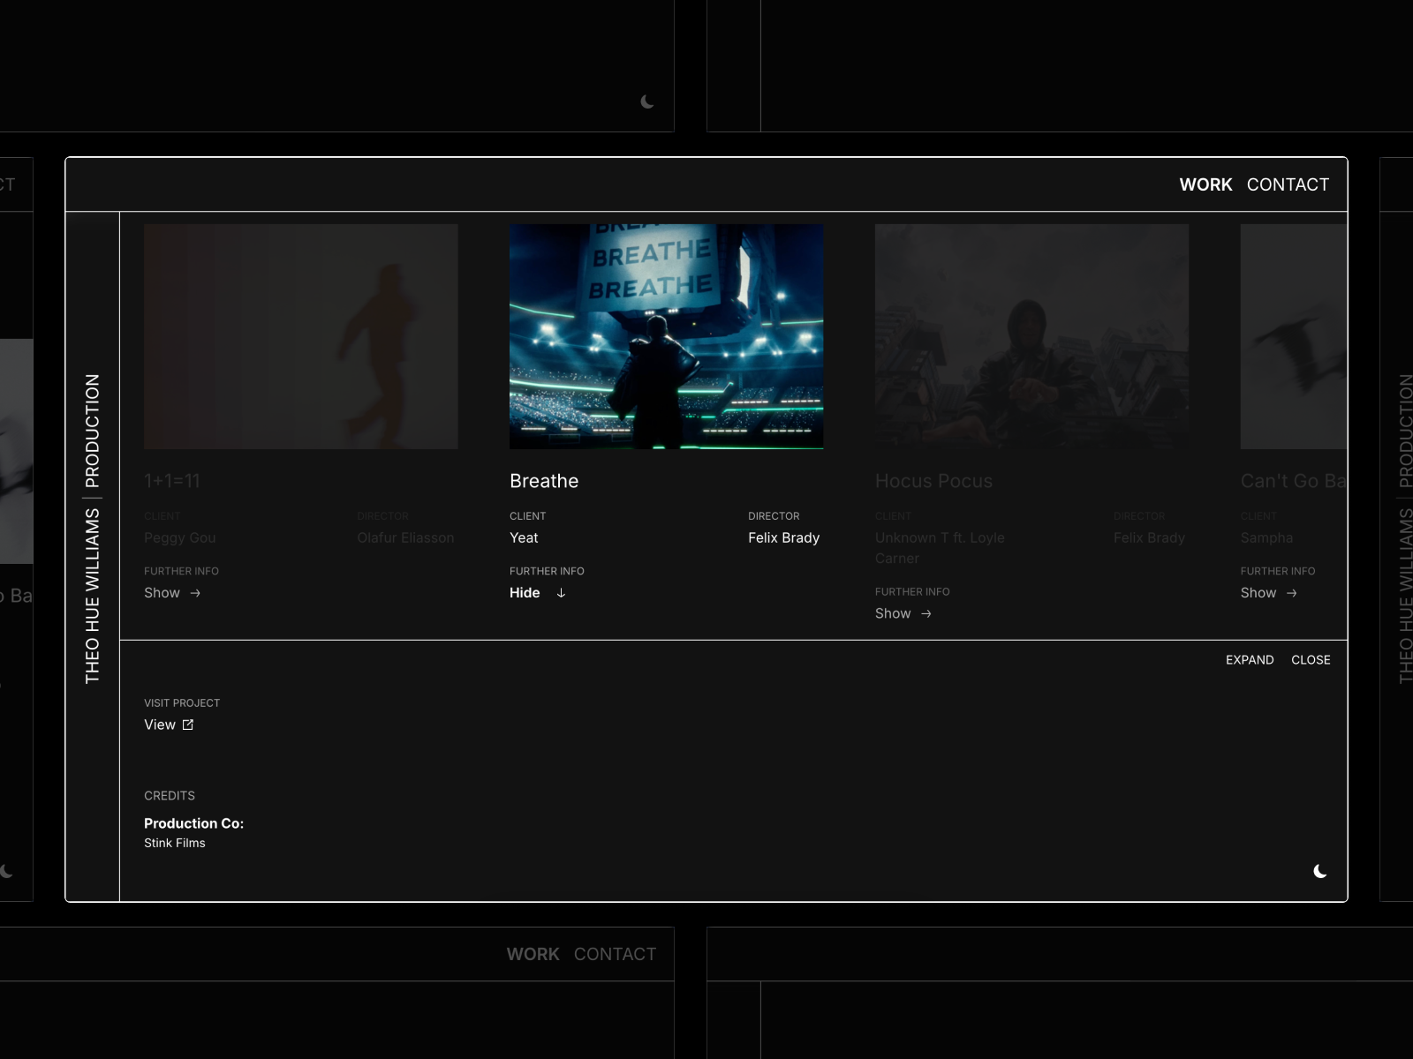Click the external link icon beside View
The height and width of the screenshot is (1059, 1413).
click(x=187, y=725)
